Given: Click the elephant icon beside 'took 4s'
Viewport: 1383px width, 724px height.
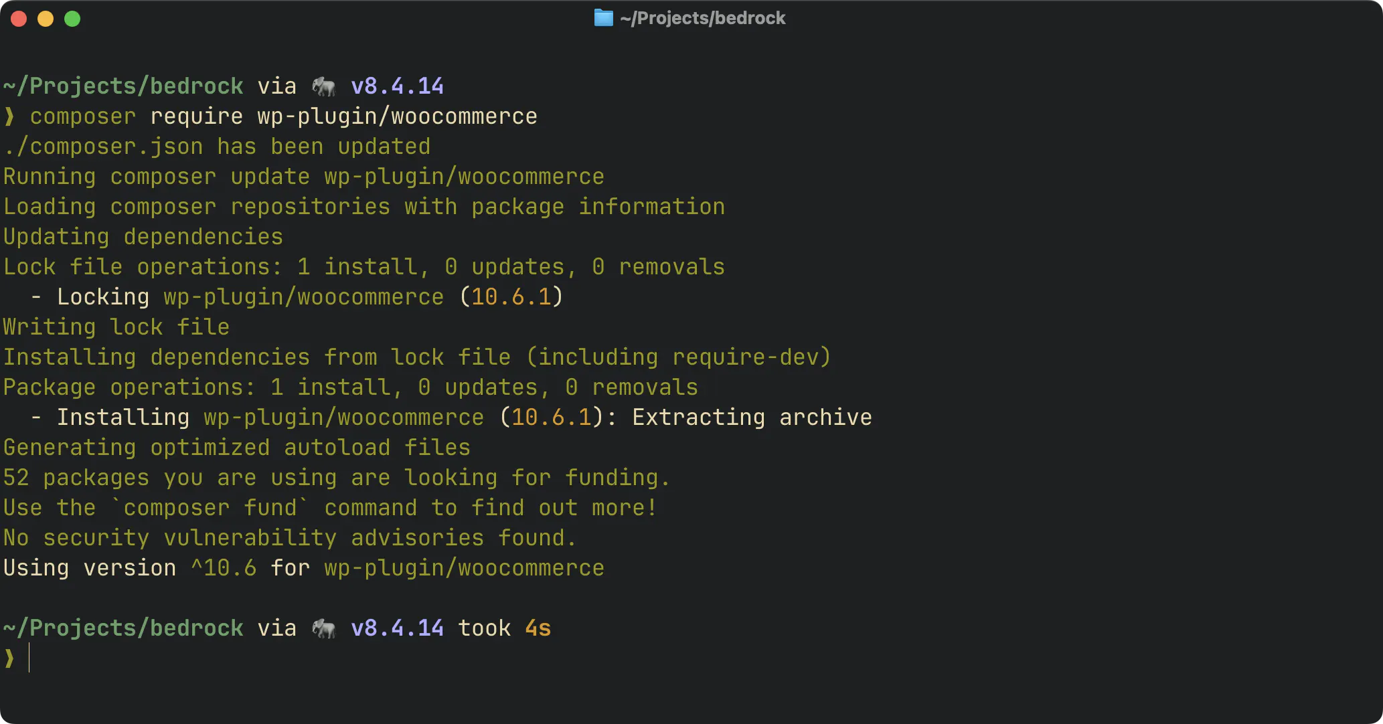Looking at the screenshot, I should click(324, 628).
